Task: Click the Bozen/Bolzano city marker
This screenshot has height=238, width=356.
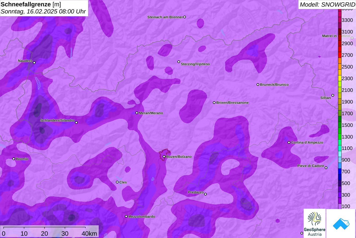Action: click(x=164, y=157)
